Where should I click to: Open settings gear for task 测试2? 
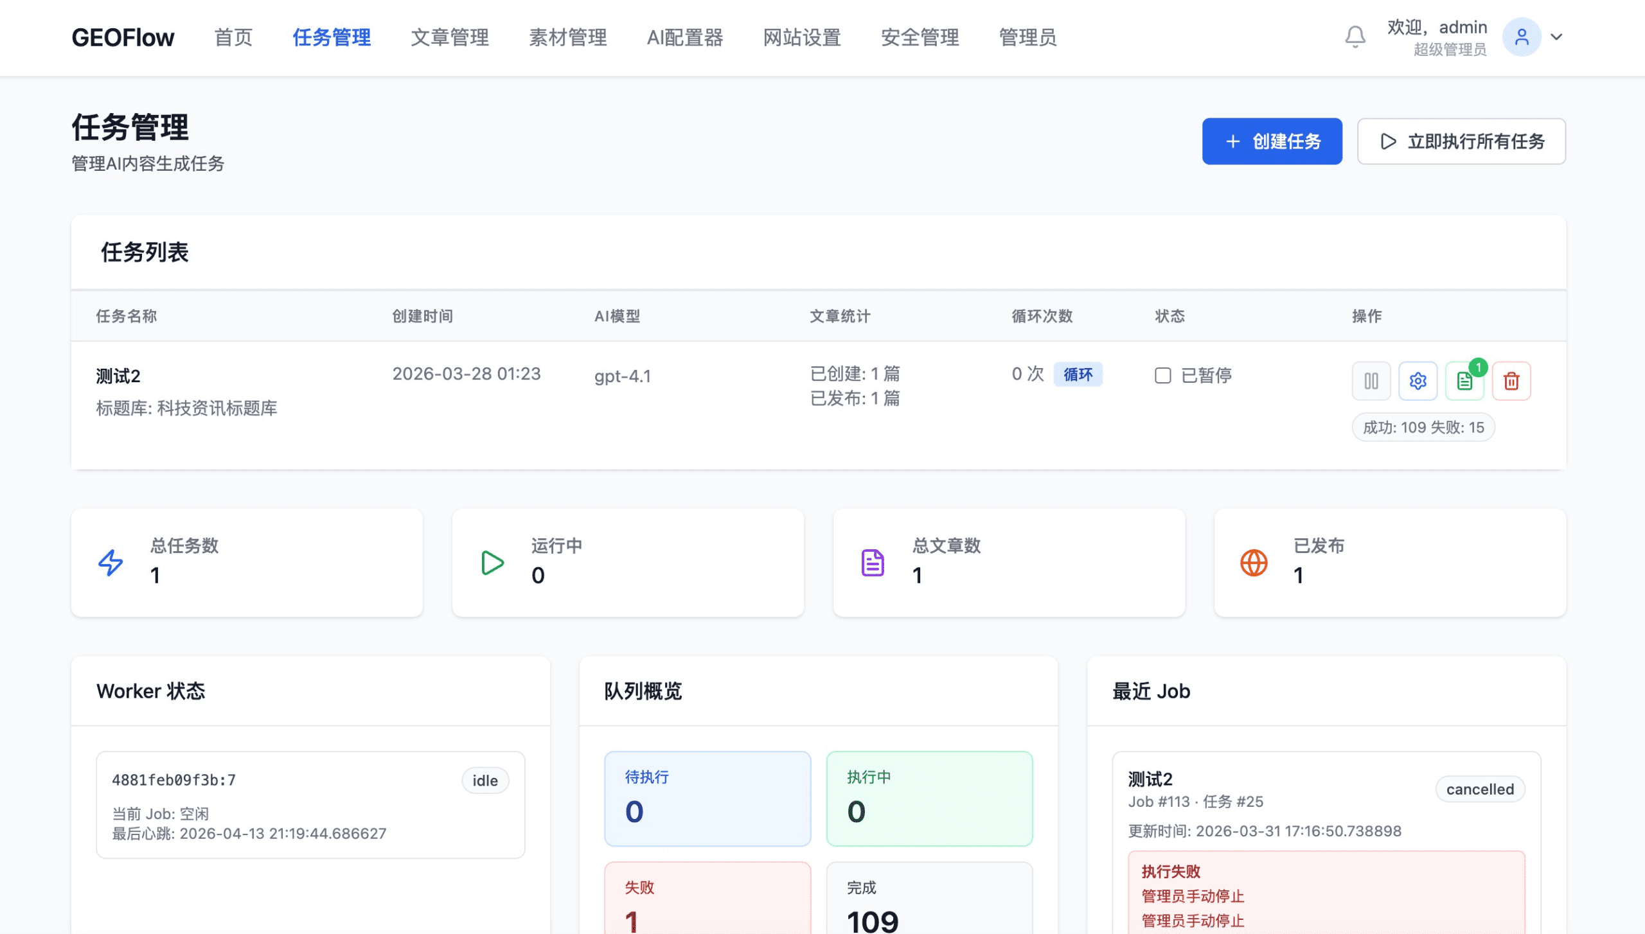1418,381
